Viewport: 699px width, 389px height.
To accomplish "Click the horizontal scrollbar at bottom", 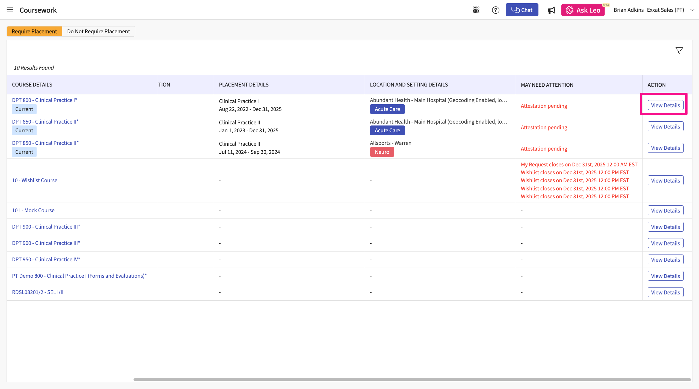I will click(x=412, y=379).
